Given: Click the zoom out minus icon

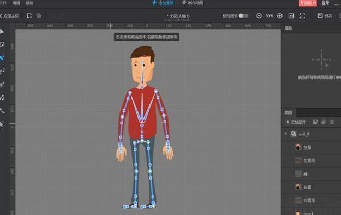Looking at the screenshot, I should pos(259,16).
